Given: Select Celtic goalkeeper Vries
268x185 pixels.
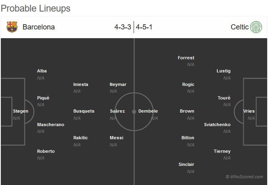Looking at the screenshot, I should 249,111.
